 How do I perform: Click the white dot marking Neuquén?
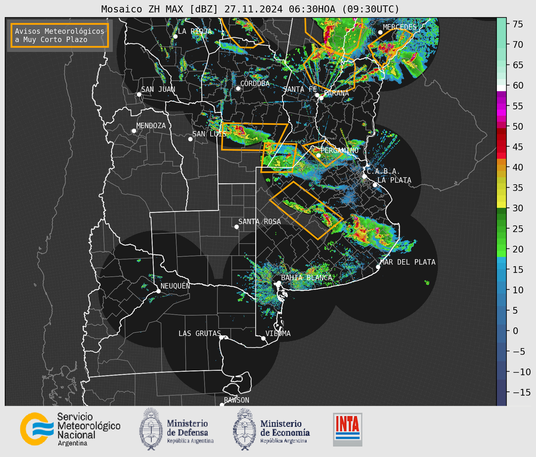[x=158, y=291]
